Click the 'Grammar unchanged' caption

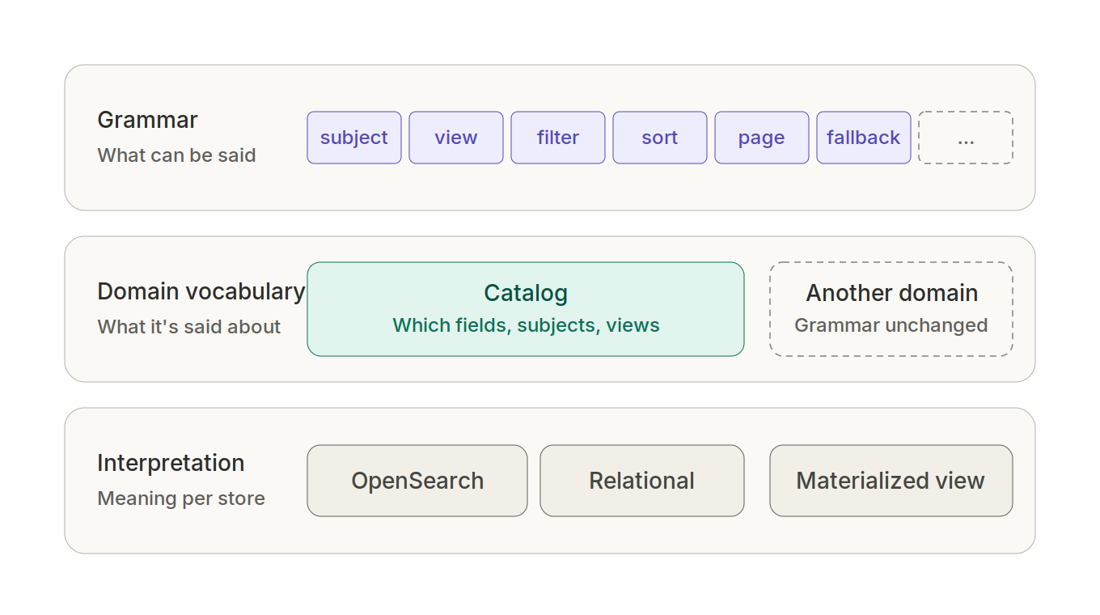coord(891,325)
